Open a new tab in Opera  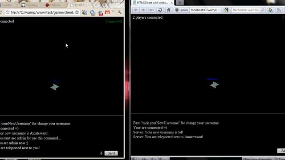coord(179,3)
